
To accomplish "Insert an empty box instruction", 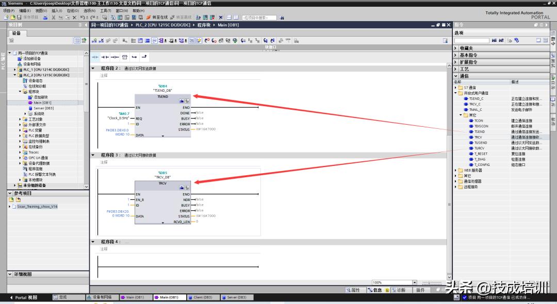I will pyautogui.click(x=125, y=57).
